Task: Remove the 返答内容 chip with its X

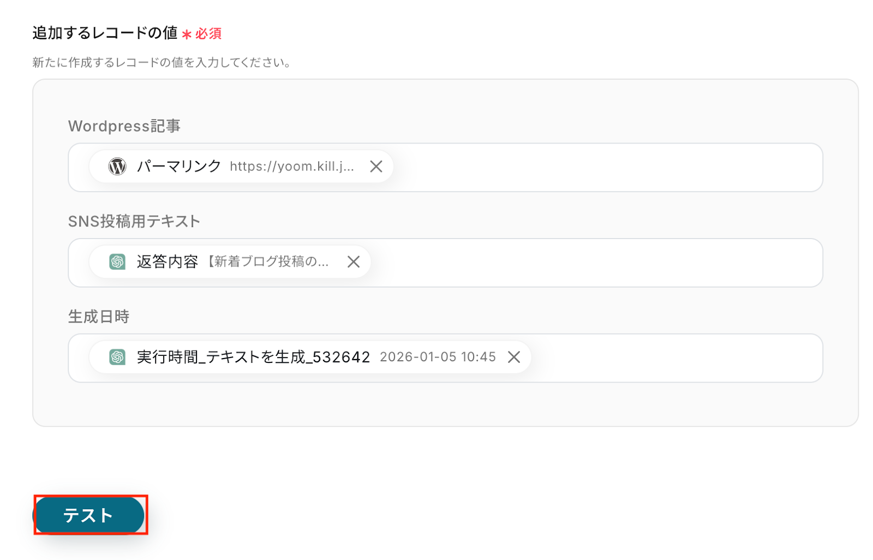Action: (354, 262)
